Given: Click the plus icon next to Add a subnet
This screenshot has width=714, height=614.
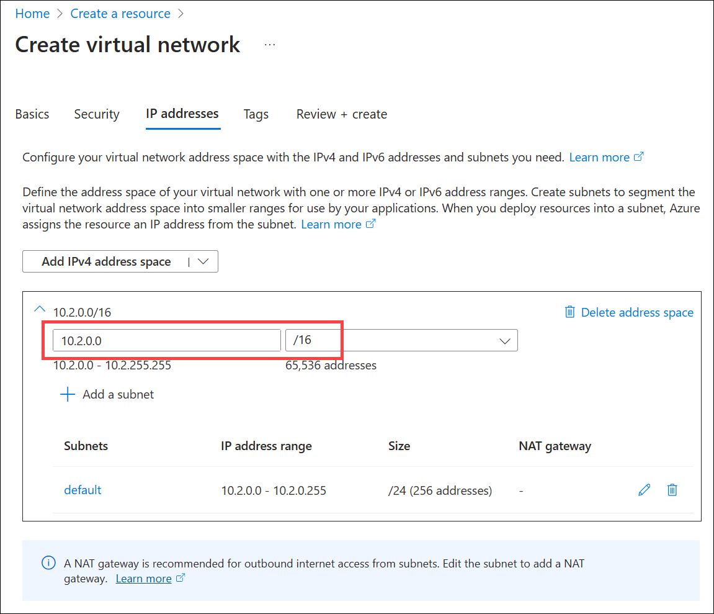Looking at the screenshot, I should click(67, 394).
